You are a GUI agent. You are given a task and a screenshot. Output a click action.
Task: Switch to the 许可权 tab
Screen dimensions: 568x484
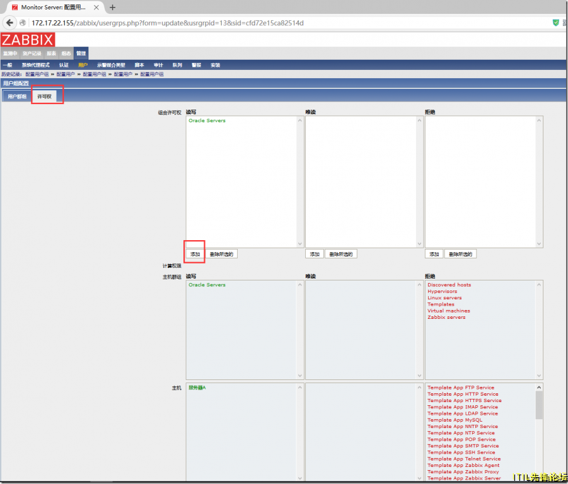(45, 96)
